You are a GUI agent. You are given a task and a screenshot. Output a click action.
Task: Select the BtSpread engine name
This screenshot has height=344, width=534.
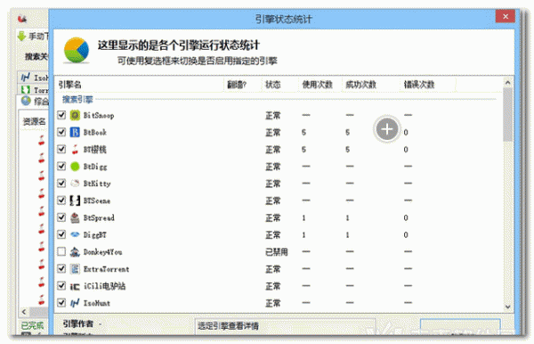point(99,217)
